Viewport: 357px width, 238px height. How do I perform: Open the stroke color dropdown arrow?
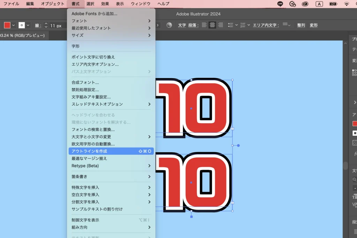click(28, 25)
